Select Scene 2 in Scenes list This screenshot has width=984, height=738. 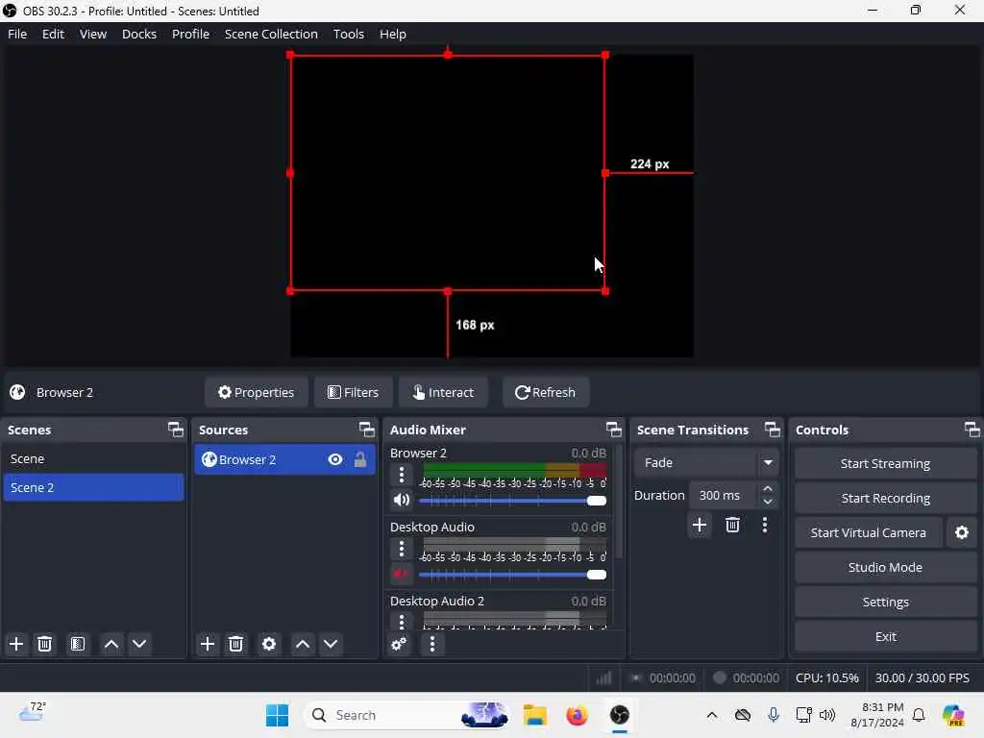[x=93, y=487]
